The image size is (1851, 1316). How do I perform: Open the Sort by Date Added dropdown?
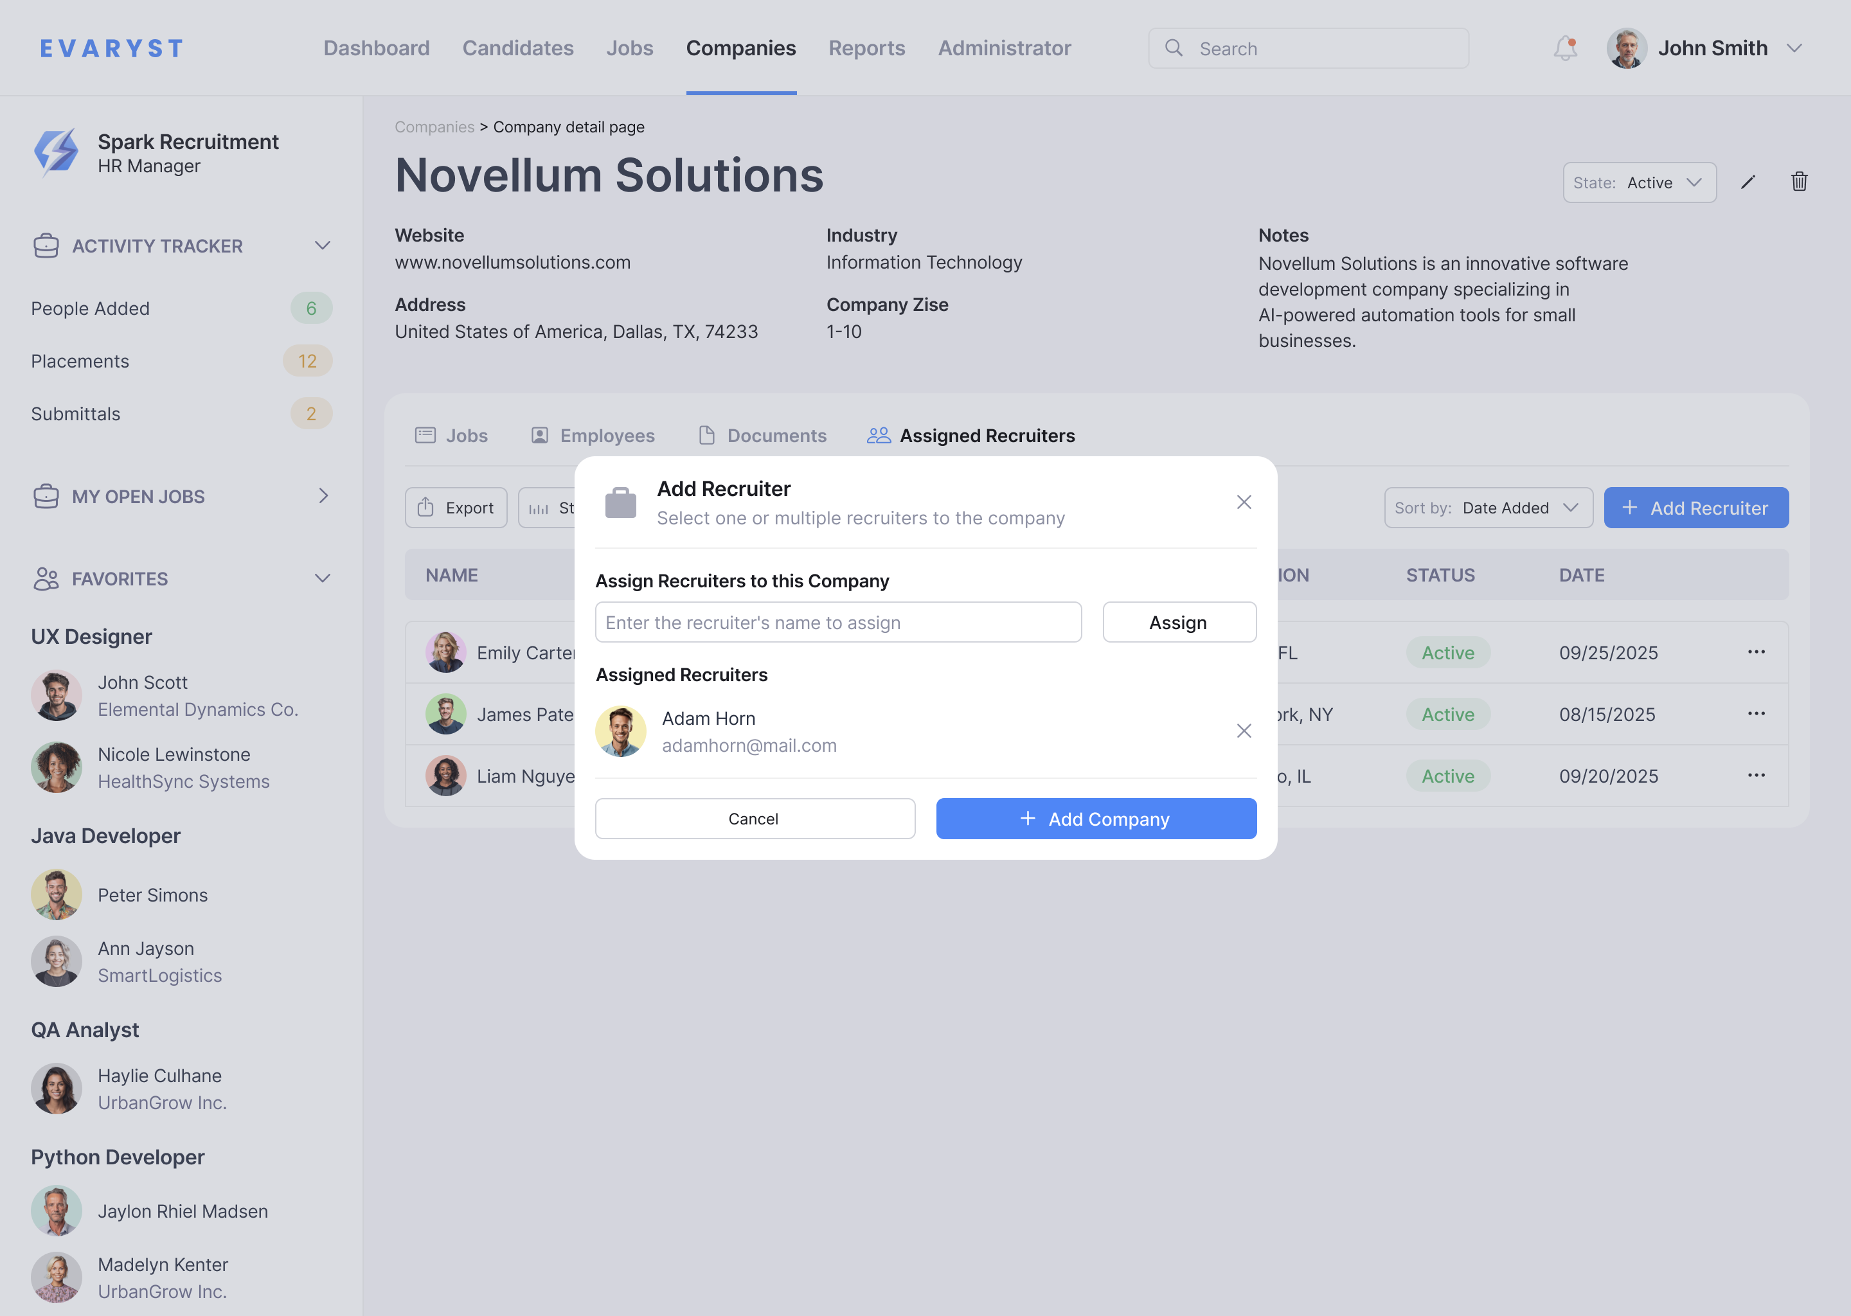1488,507
